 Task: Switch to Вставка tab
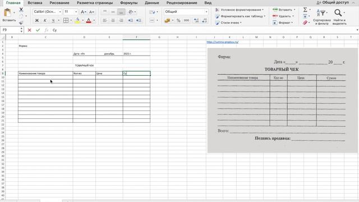click(x=35, y=3)
